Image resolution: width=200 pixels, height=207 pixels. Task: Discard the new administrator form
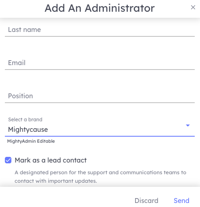[x=146, y=201]
